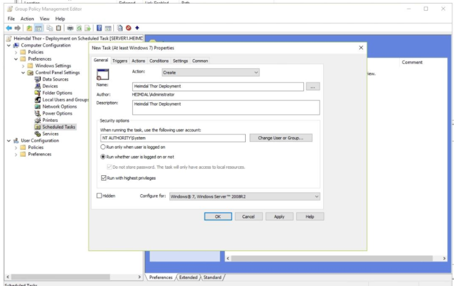Open the File menu
The height and width of the screenshot is (286, 454).
(x=11, y=18)
